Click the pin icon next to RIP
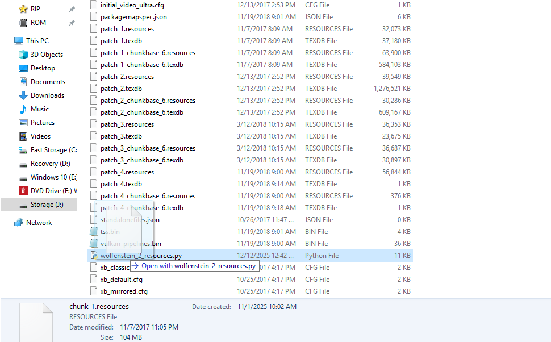 [72, 9]
